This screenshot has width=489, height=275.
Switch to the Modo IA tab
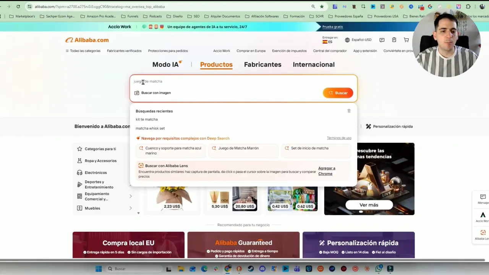[167, 65]
